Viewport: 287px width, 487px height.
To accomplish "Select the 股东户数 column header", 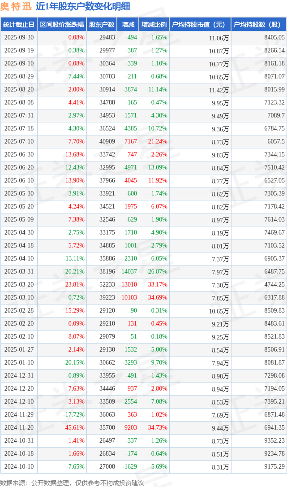I will pos(102,25).
